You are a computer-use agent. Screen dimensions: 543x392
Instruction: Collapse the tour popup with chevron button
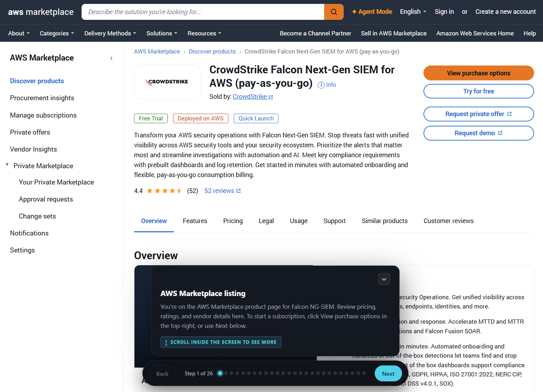pyautogui.click(x=384, y=279)
